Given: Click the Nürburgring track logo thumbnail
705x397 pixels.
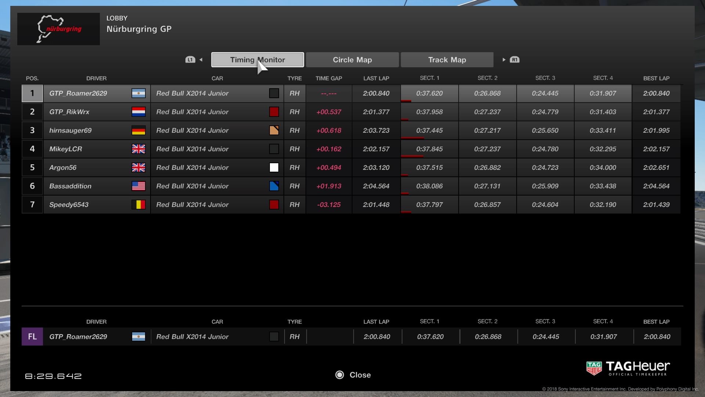Looking at the screenshot, I should click(58, 29).
